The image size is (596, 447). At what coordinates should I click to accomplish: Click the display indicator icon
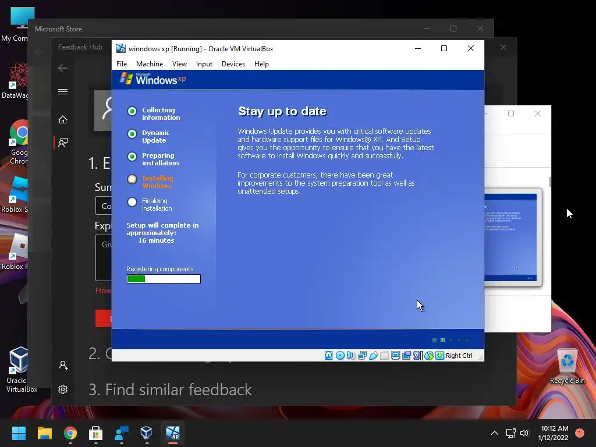(x=395, y=356)
